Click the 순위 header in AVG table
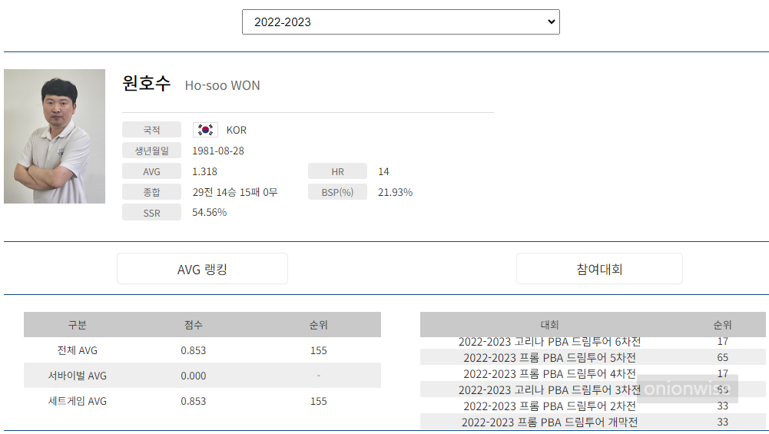 pyautogui.click(x=318, y=325)
